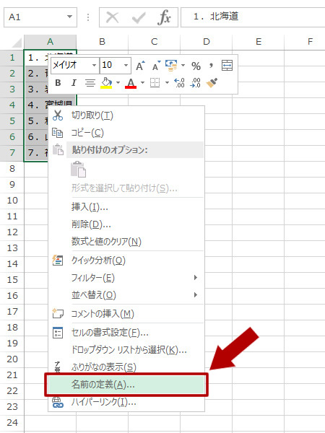Viewport: 325px width, 433px height.
Task: Toggle Italic in mini toolbar
Action: 74,82
